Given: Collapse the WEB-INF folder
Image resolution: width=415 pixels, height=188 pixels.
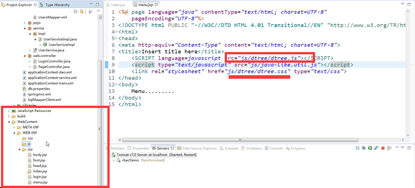Looking at the screenshot, I should tap(14, 133).
